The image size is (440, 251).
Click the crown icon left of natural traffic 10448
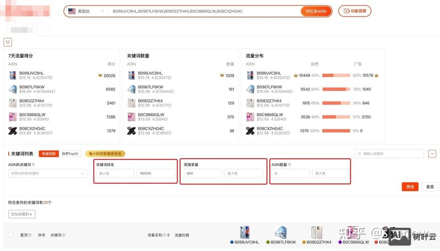pyautogui.click(x=296, y=75)
